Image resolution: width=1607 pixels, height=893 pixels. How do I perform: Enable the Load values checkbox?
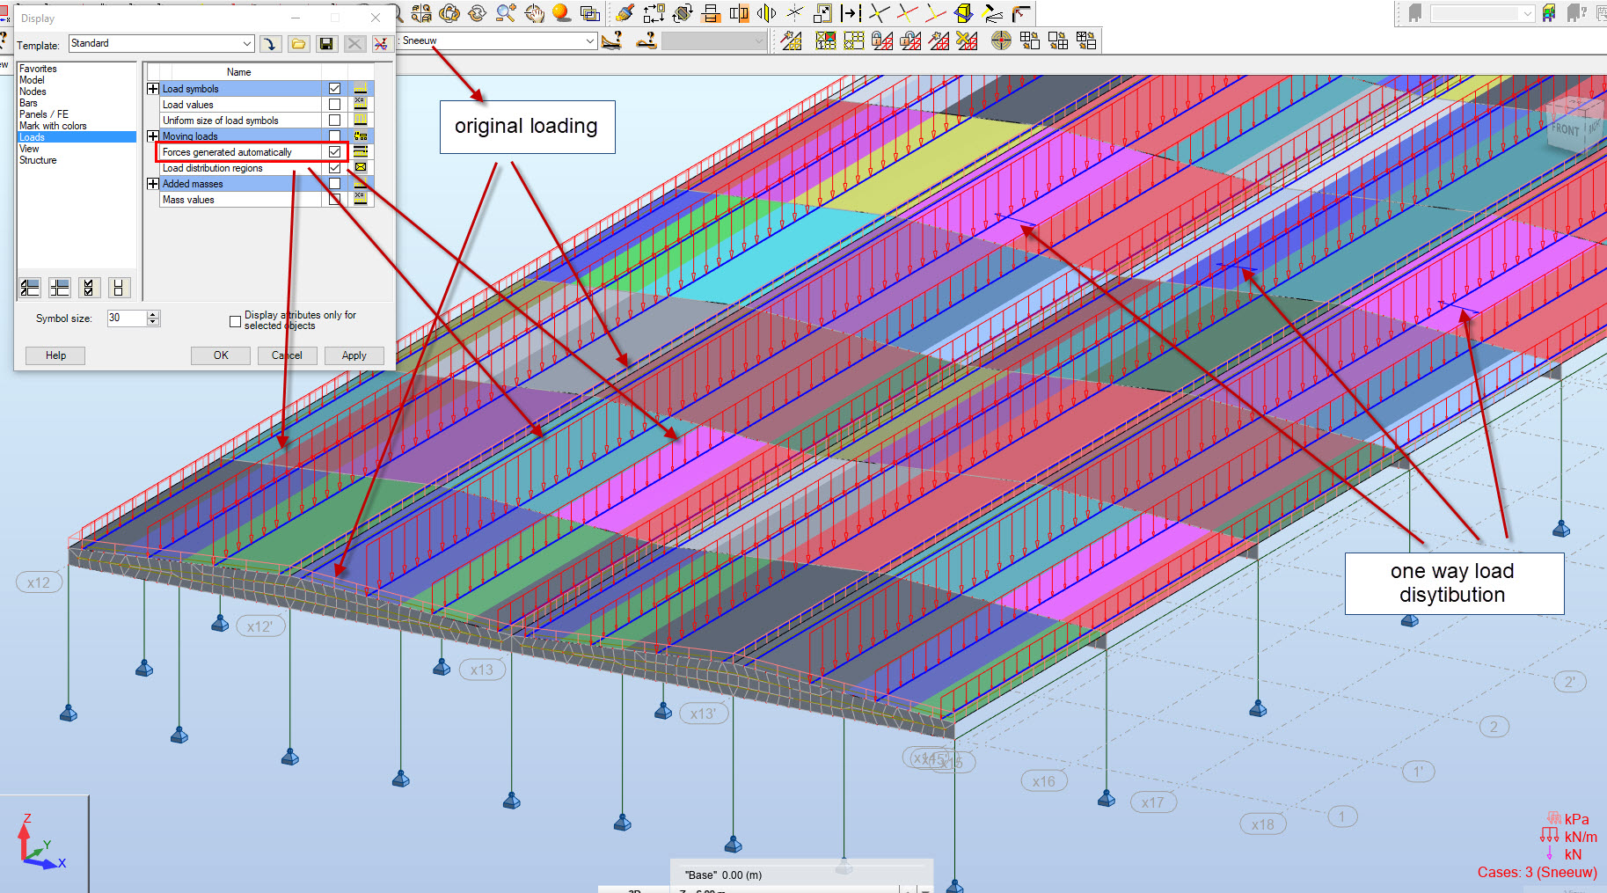[x=334, y=104]
